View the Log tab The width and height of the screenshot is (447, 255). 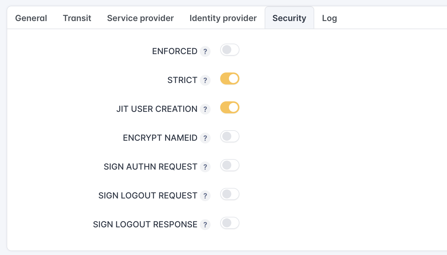point(329,18)
